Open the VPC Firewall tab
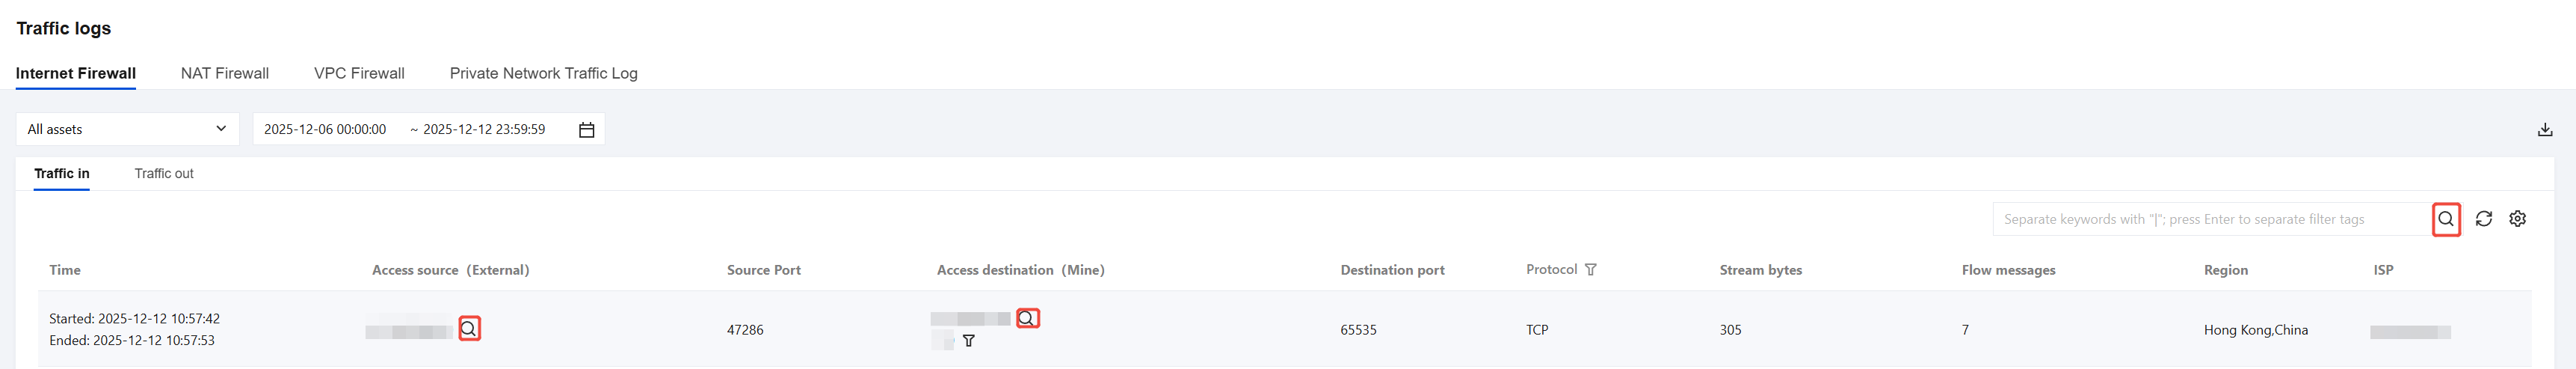 [x=359, y=73]
